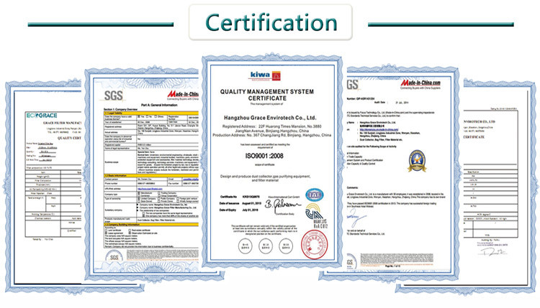Click the 'Registered Address' line on kiwa certificate

pyautogui.click(x=271, y=126)
